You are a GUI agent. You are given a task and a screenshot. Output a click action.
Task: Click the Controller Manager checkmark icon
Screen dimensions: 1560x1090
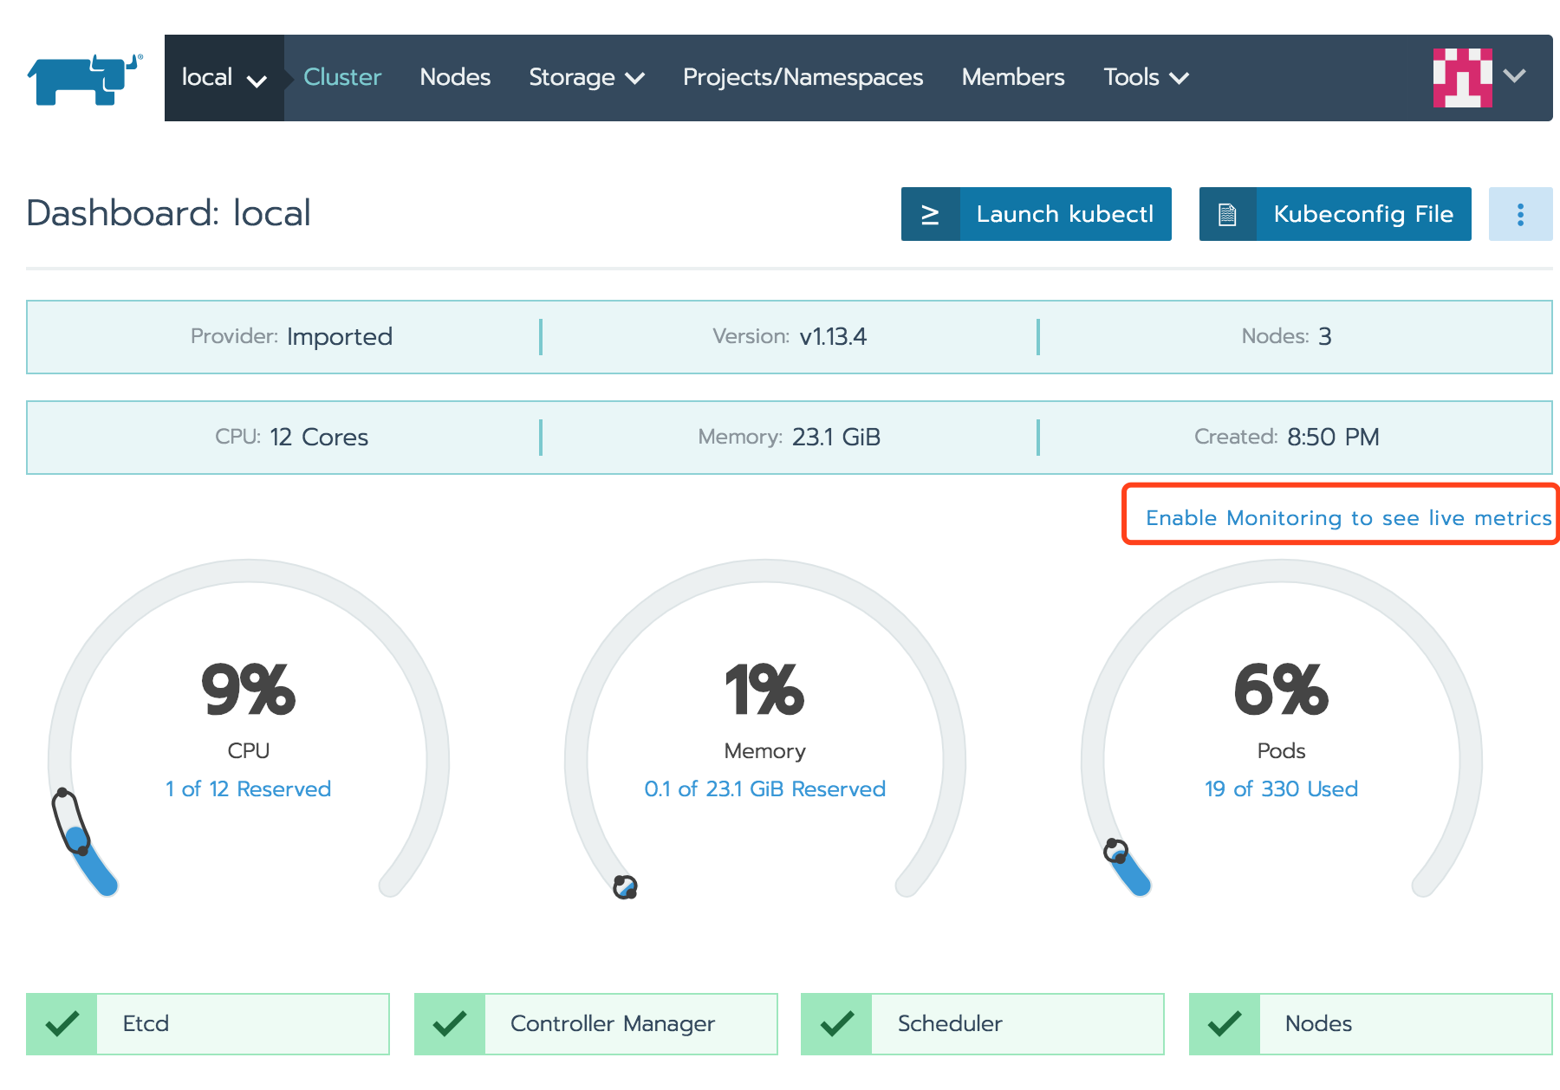(x=450, y=1024)
